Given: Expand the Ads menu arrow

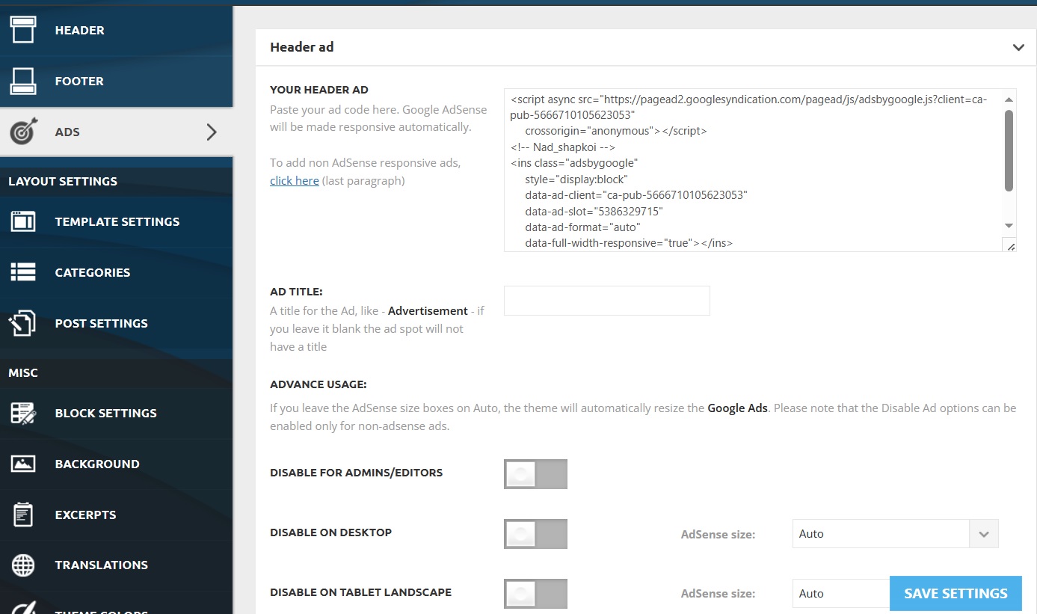Looking at the screenshot, I should tap(212, 132).
